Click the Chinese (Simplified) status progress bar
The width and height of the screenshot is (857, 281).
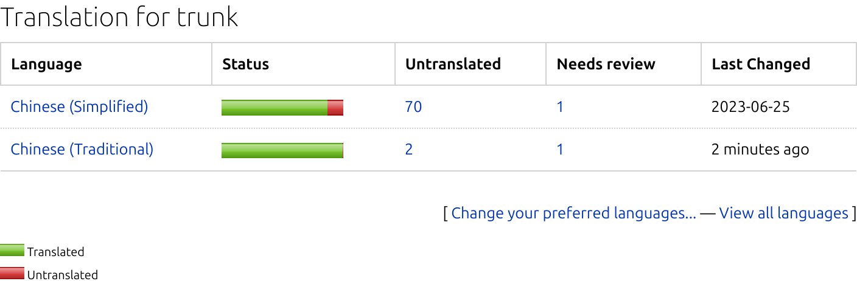[274, 108]
